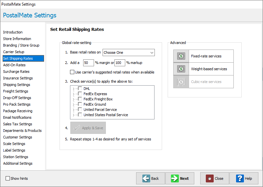This screenshot has height=187, width=263.
Task: Open the Base retail rates on dropdown
Action: (129, 52)
